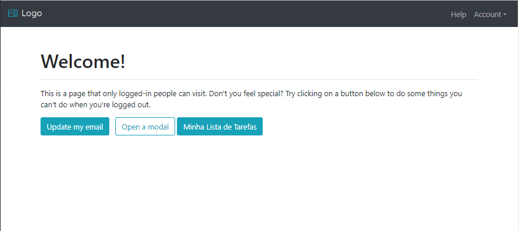The width and height of the screenshot is (519, 231).
Task: Click the word "Tarefas" on the button
Action: pyautogui.click(x=245, y=127)
